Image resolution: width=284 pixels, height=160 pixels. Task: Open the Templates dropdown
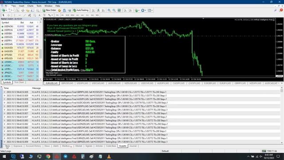pyautogui.click(x=150, y=10)
